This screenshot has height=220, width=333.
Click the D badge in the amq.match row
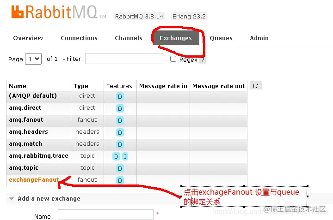coord(120,144)
